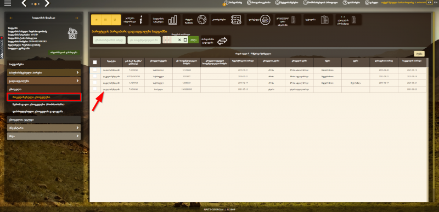The height and width of the screenshot is (212, 439).
Task: Tick the checkbox in the A.ADMIN3 row
Action: (94, 83)
